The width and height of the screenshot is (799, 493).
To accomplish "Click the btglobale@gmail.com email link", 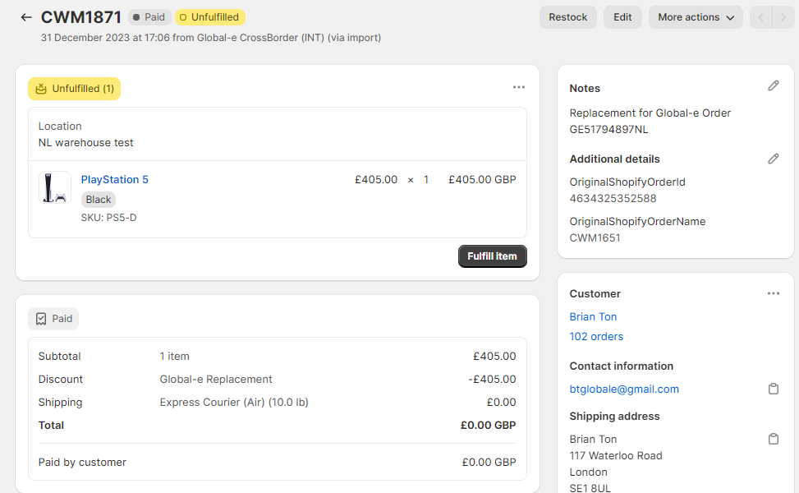I will (624, 389).
